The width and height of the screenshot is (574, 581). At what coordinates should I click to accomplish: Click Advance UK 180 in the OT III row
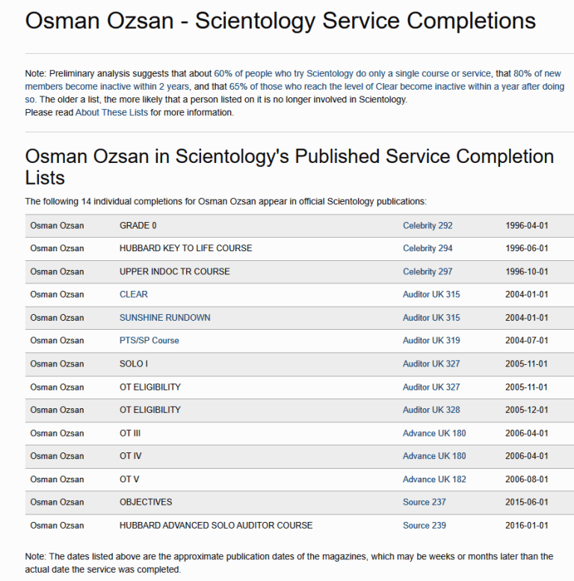(x=434, y=434)
